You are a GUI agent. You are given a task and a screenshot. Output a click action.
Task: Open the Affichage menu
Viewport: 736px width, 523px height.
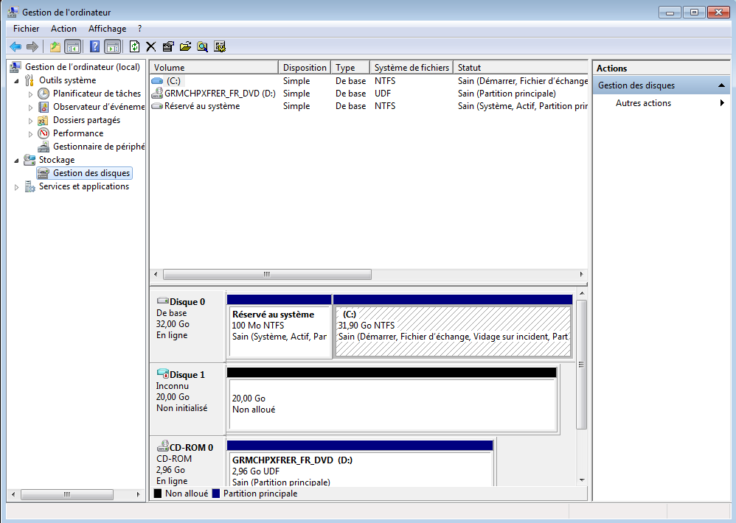pyautogui.click(x=107, y=29)
